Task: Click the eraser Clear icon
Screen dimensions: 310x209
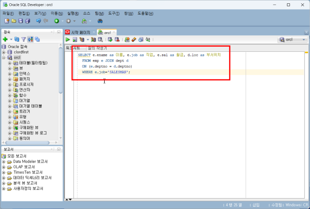Action: (134, 40)
